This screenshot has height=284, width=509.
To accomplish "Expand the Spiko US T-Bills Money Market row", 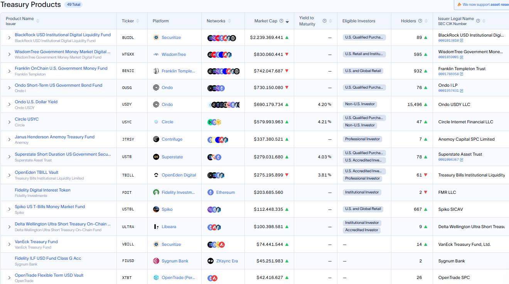I will [9, 209].
